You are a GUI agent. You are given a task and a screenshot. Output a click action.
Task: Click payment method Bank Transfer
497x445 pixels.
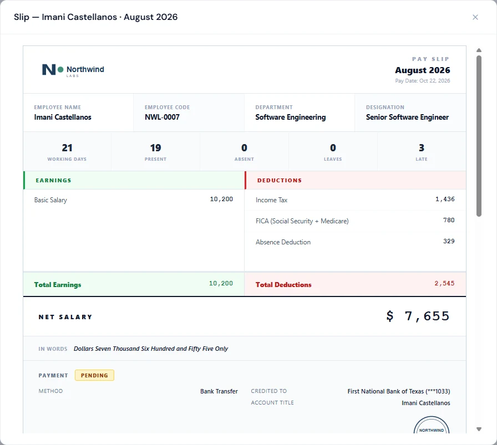click(219, 391)
